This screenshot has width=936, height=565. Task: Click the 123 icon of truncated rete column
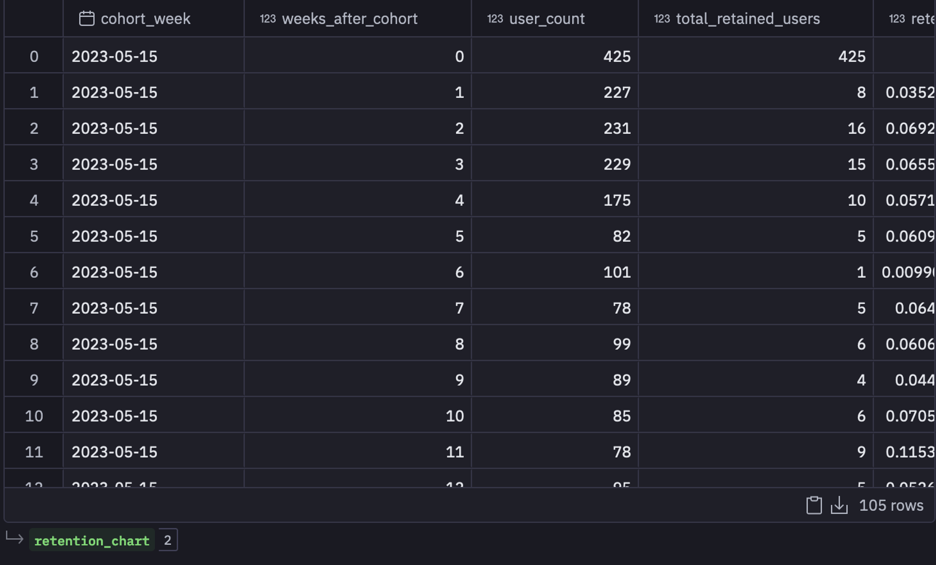click(x=897, y=19)
